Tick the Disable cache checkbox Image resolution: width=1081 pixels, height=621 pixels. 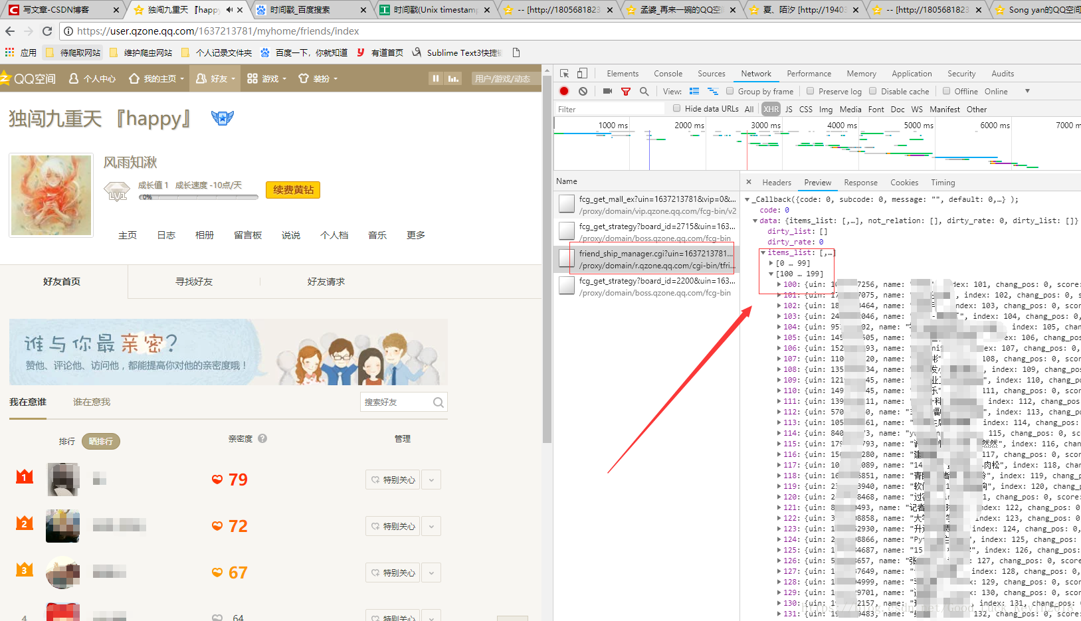873,91
